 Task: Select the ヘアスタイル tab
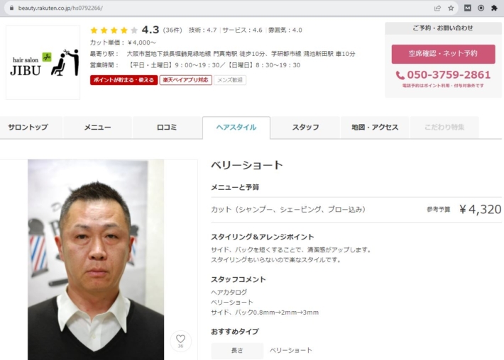(x=236, y=128)
